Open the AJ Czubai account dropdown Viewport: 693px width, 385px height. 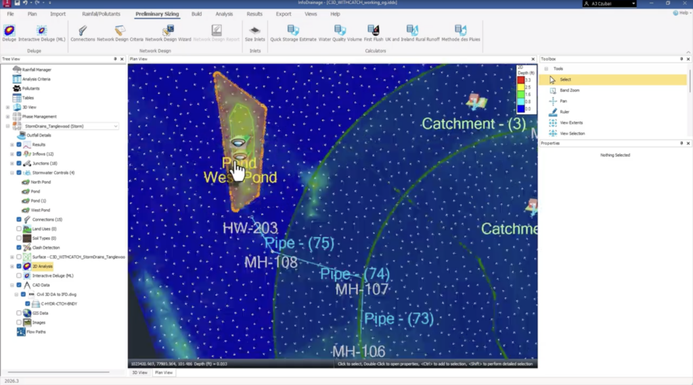[610, 3]
